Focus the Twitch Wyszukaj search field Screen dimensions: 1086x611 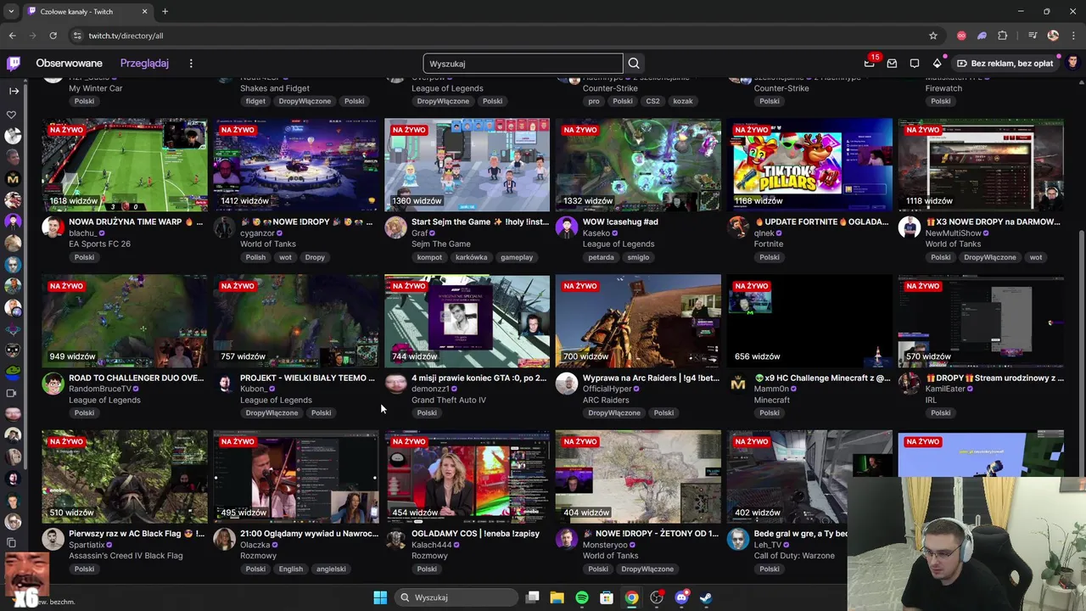click(x=523, y=64)
